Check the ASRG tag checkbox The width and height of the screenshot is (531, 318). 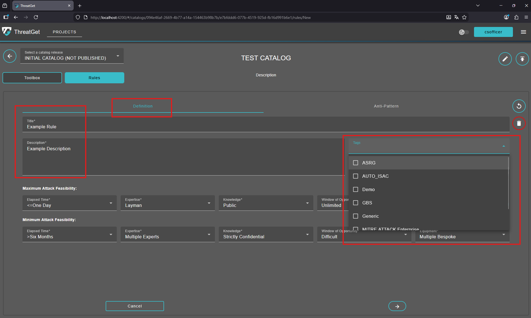coord(356,163)
